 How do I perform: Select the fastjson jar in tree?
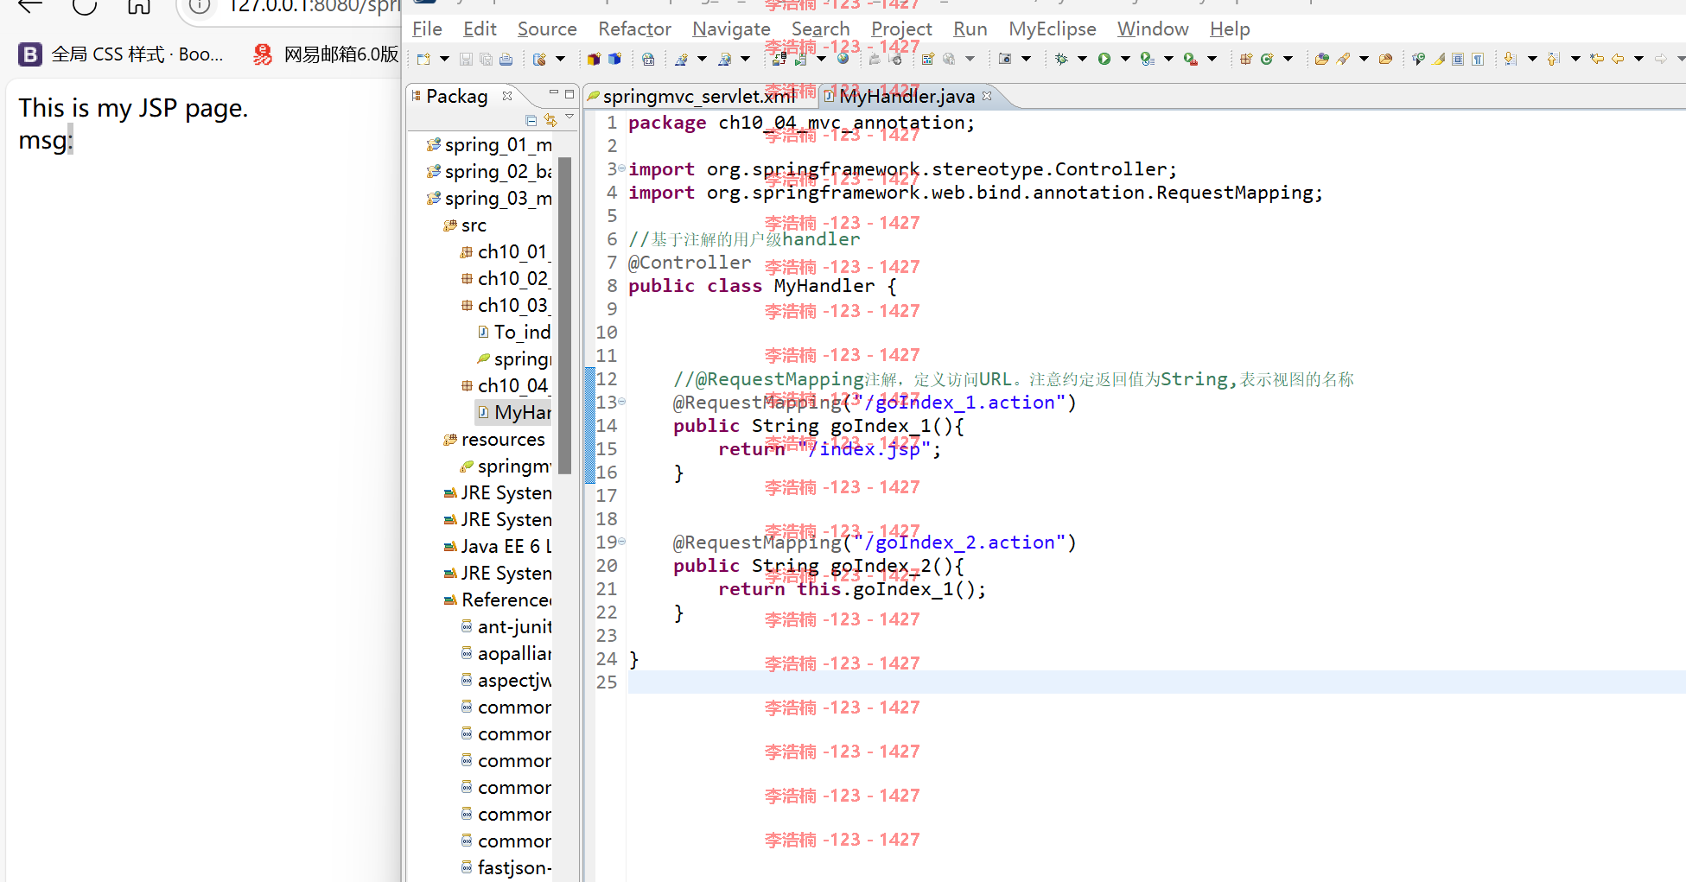506,867
